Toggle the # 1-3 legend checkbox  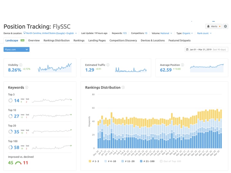tap(90, 161)
